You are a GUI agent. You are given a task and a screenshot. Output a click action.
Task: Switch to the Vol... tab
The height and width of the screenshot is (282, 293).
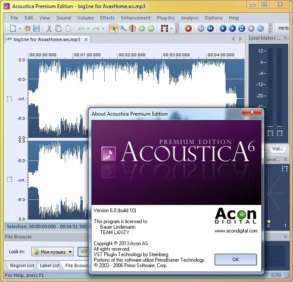tap(277, 149)
